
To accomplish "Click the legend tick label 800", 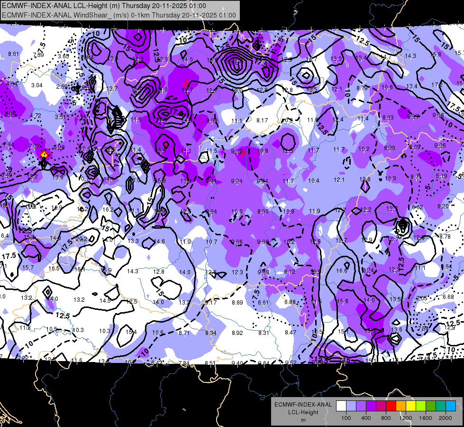I will click(386, 418).
